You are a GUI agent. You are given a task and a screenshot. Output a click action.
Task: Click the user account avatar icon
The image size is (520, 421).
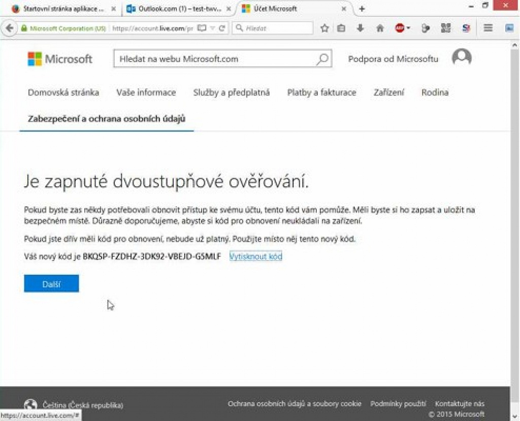coord(462,58)
